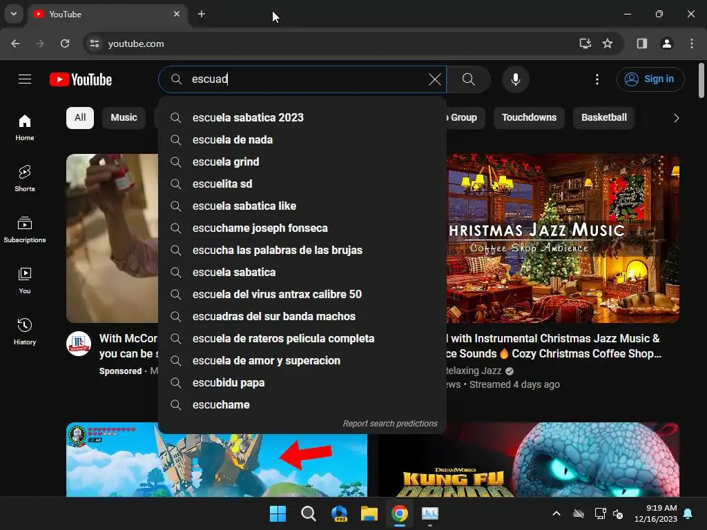
Task: Choose suggestion 'escuela de amor y superacion'
Action: pos(302,360)
